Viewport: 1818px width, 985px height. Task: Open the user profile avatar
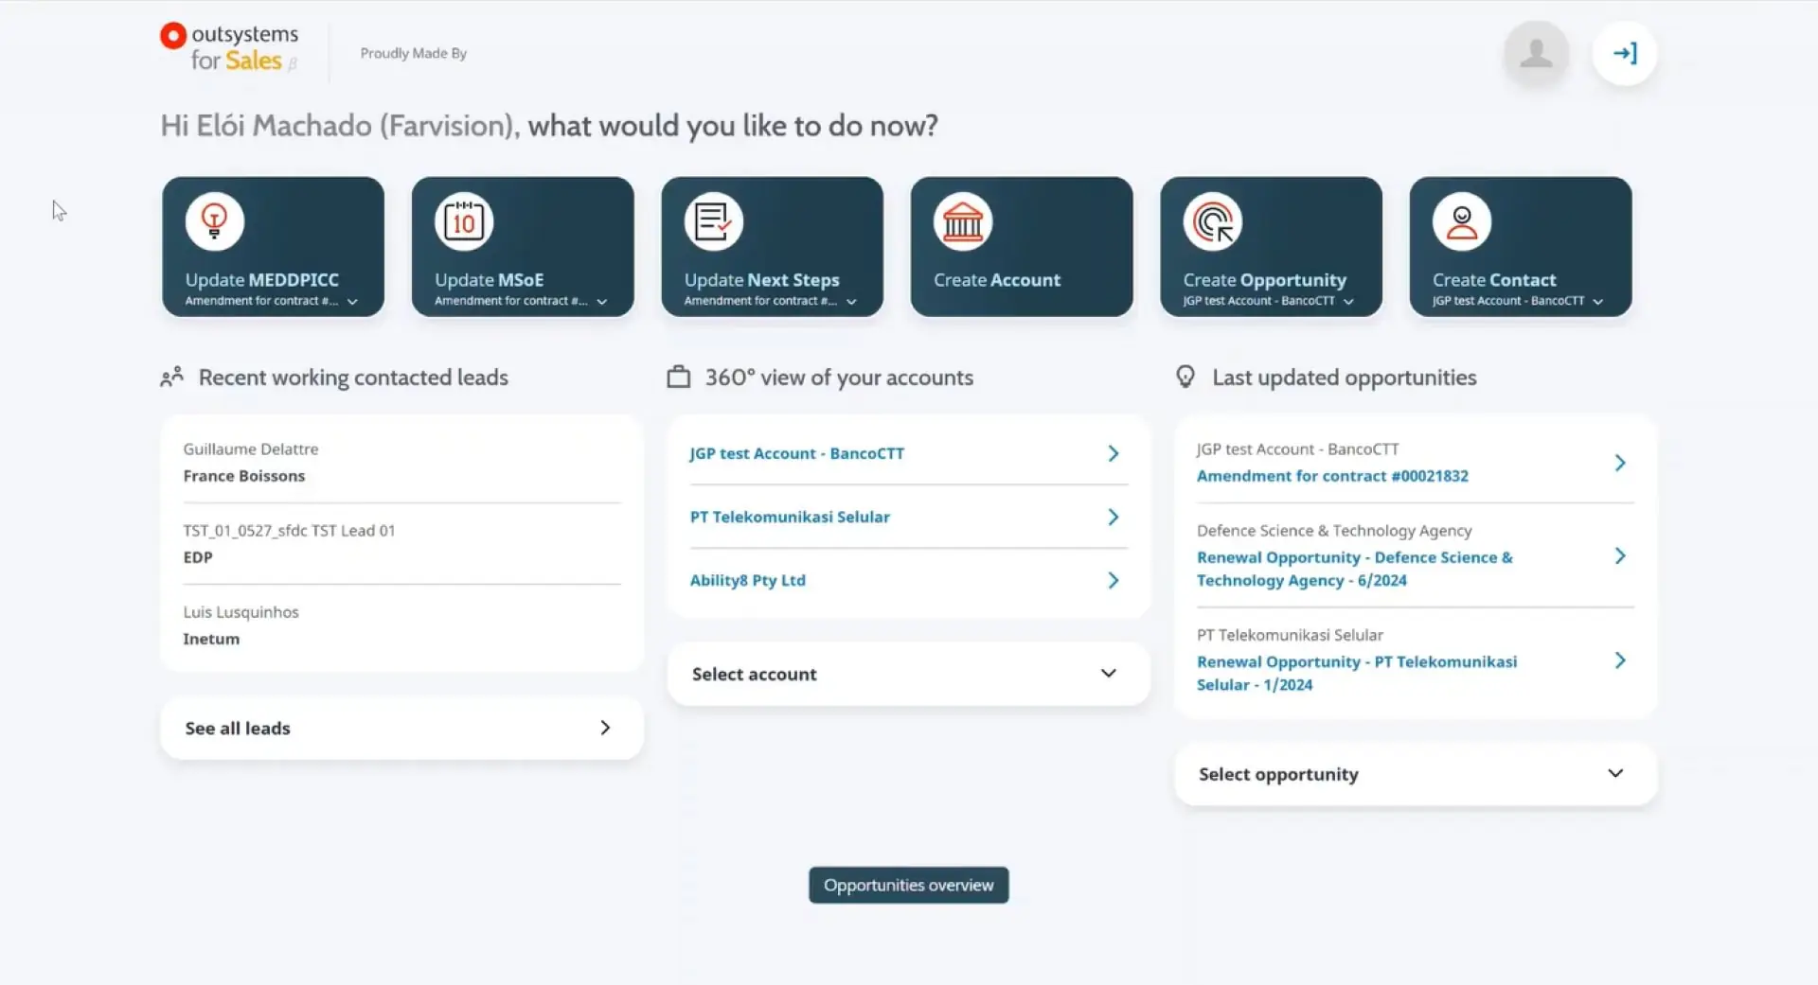click(x=1535, y=53)
